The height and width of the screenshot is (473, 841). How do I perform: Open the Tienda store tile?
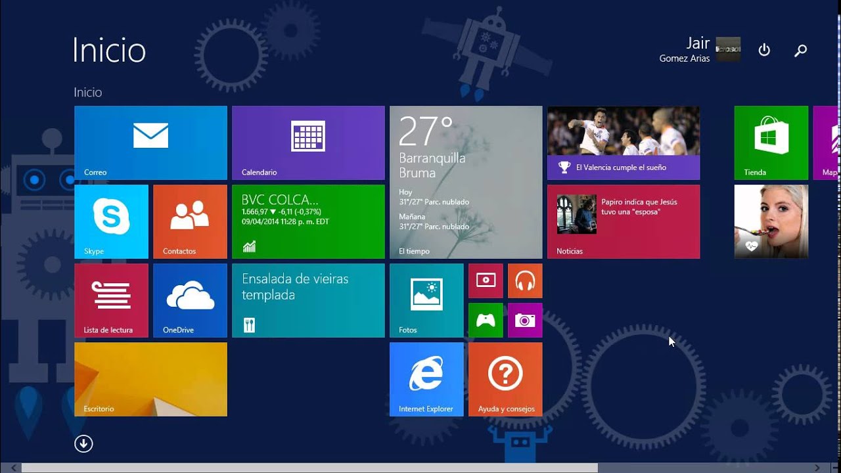tap(771, 142)
